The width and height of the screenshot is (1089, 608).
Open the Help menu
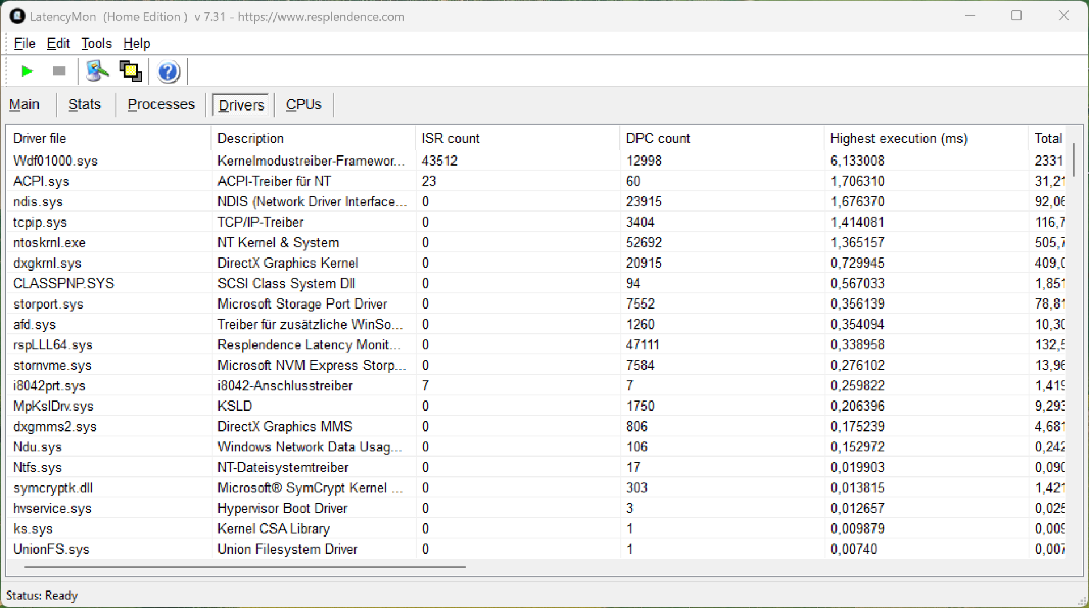click(x=137, y=44)
